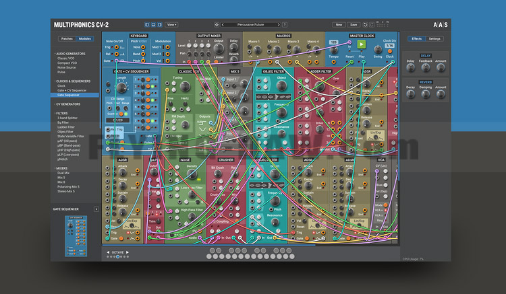Redo the last edit in top toolbar

[x=372, y=25]
